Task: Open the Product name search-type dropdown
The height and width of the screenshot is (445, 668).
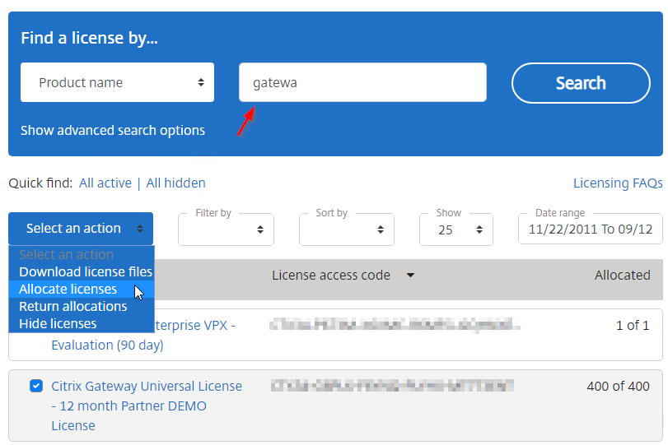Action: click(x=117, y=82)
